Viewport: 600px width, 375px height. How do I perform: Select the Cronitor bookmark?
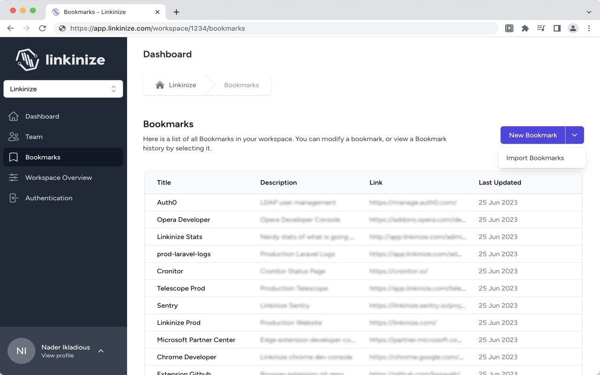(x=363, y=271)
